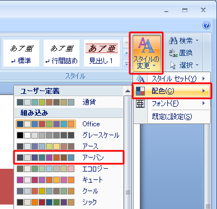Click the スタイル セット submenu arrow
The image size is (217, 209).
point(204,79)
